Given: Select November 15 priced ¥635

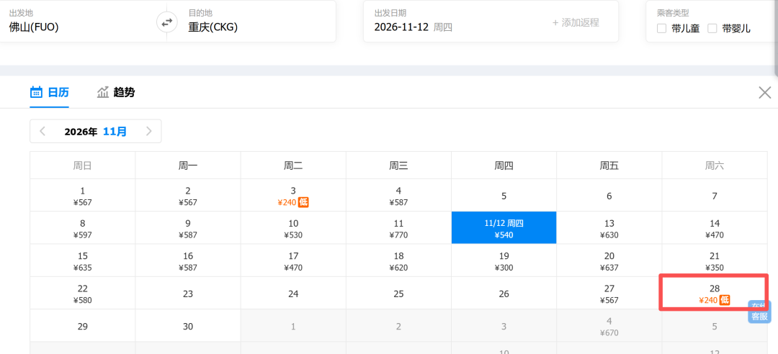Looking at the screenshot, I should pyautogui.click(x=83, y=260).
